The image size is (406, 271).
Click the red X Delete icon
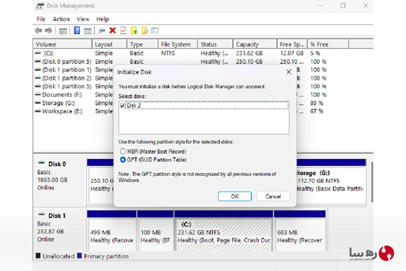point(113,30)
